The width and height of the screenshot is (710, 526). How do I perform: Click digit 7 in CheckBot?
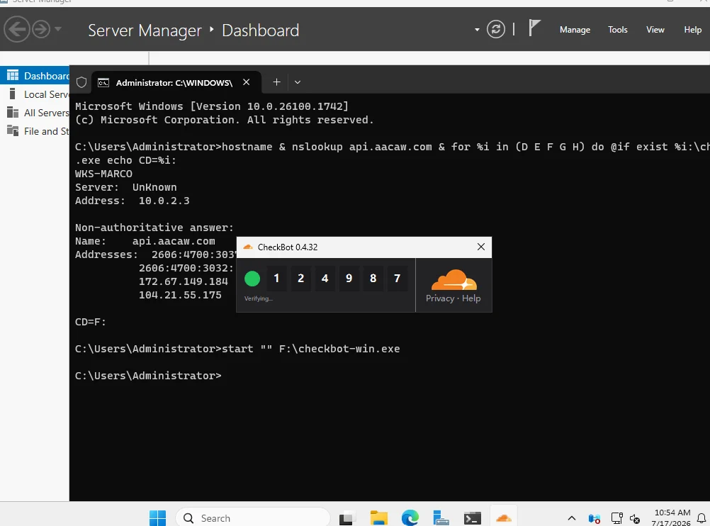tap(397, 278)
